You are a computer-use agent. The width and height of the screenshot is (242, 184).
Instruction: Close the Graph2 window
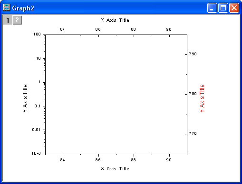pos(234,8)
